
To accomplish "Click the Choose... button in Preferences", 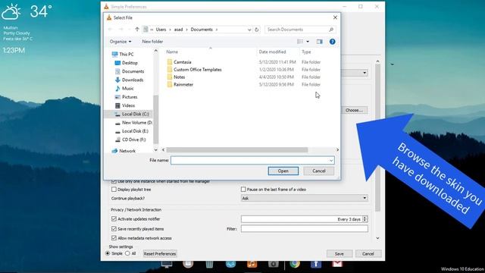I will [x=354, y=110].
